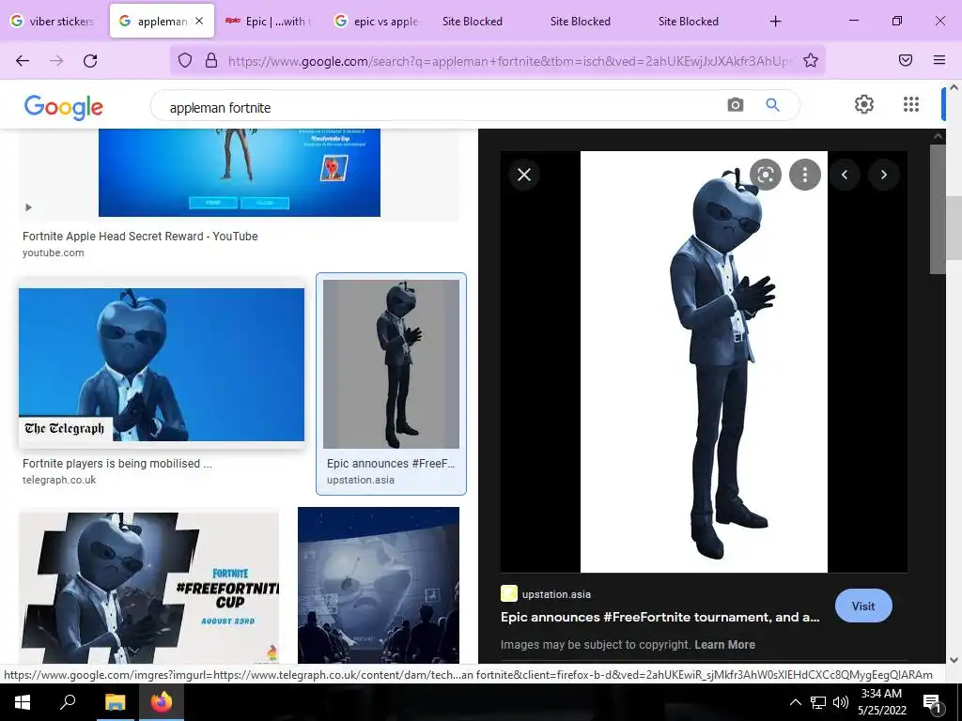
Task: Click the Google logo
Action: pyautogui.click(x=64, y=107)
